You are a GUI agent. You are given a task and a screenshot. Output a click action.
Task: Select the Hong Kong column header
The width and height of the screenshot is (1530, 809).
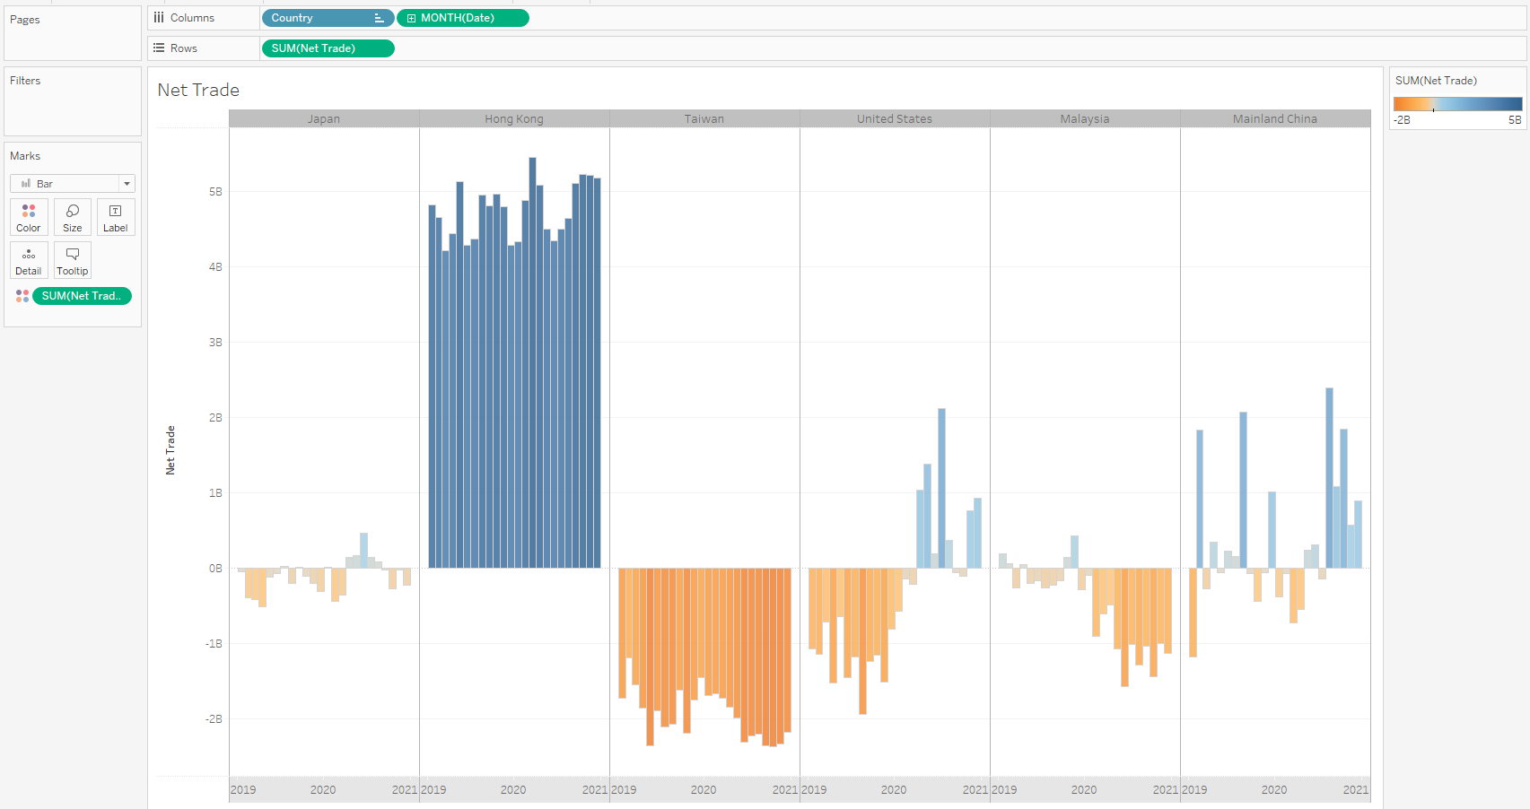point(514,118)
